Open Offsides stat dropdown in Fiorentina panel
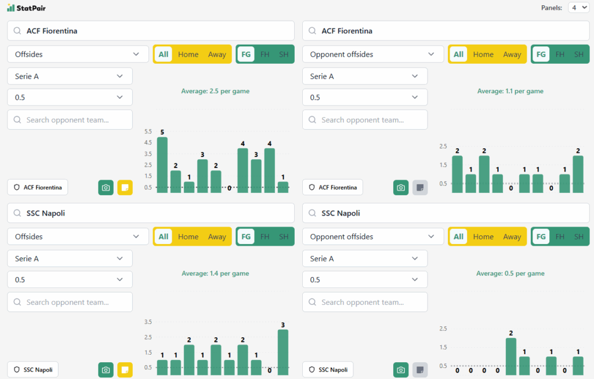 coord(78,54)
